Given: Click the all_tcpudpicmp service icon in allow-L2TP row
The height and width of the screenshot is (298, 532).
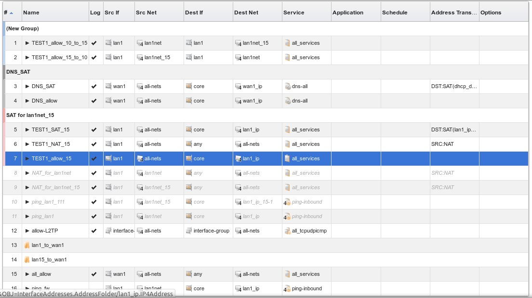Looking at the screenshot, I should (x=288, y=231).
